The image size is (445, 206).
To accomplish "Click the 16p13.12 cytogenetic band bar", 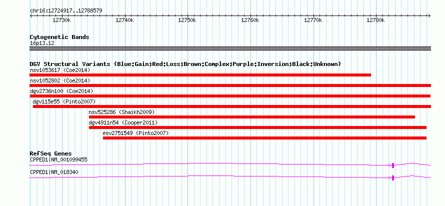I will [230, 48].
